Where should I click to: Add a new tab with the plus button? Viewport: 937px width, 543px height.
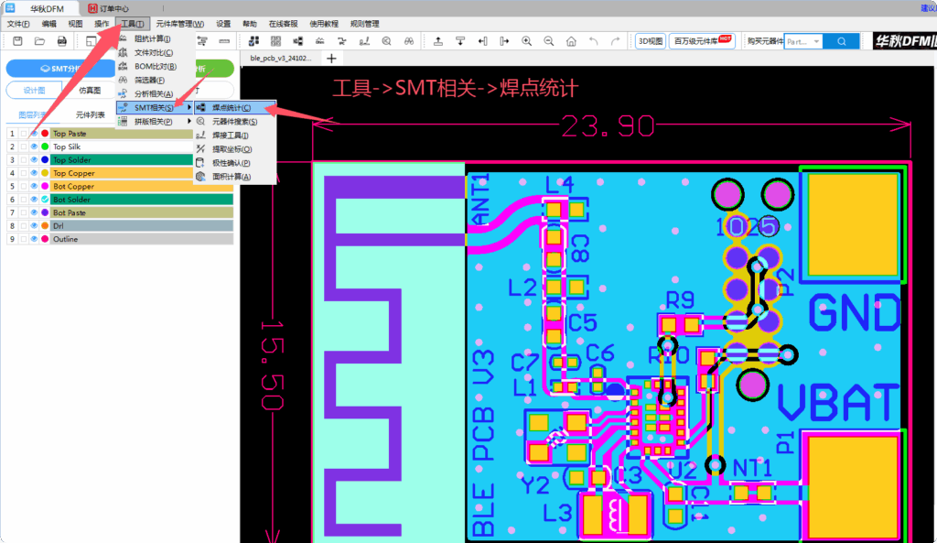(x=331, y=58)
